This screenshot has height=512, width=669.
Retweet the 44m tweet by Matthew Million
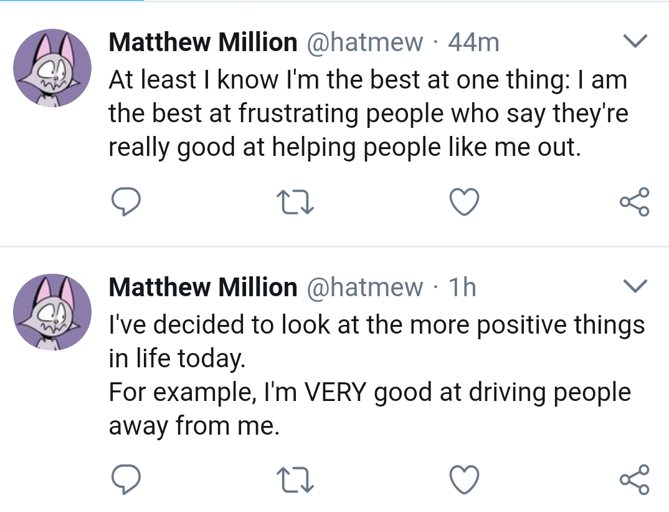[295, 202]
